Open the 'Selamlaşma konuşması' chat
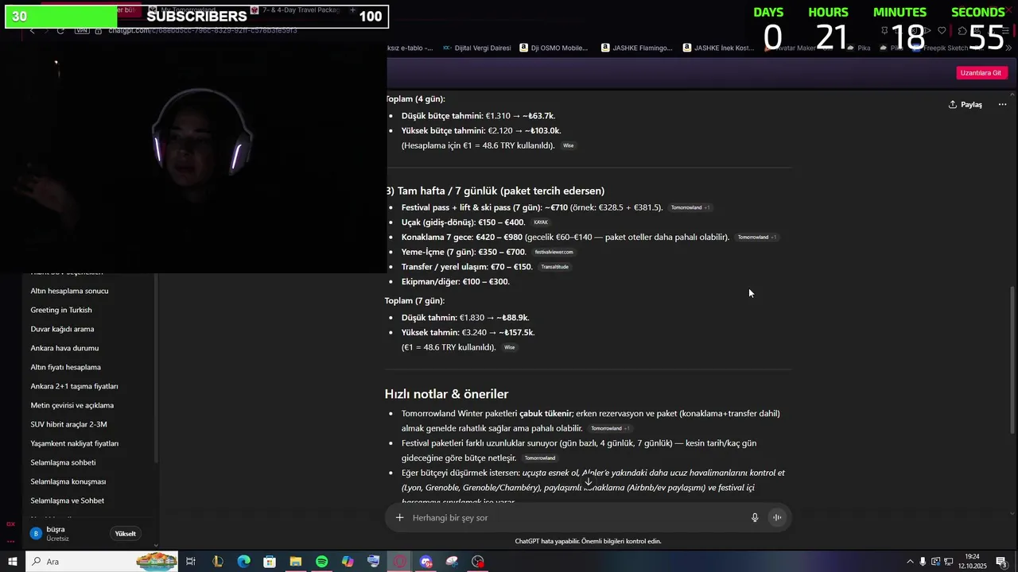This screenshot has width=1018, height=572. pyautogui.click(x=68, y=481)
